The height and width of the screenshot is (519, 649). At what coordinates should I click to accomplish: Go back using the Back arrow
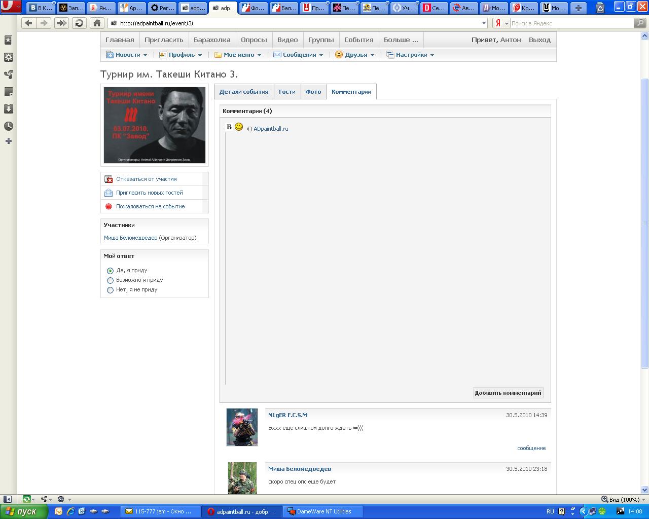coord(28,23)
